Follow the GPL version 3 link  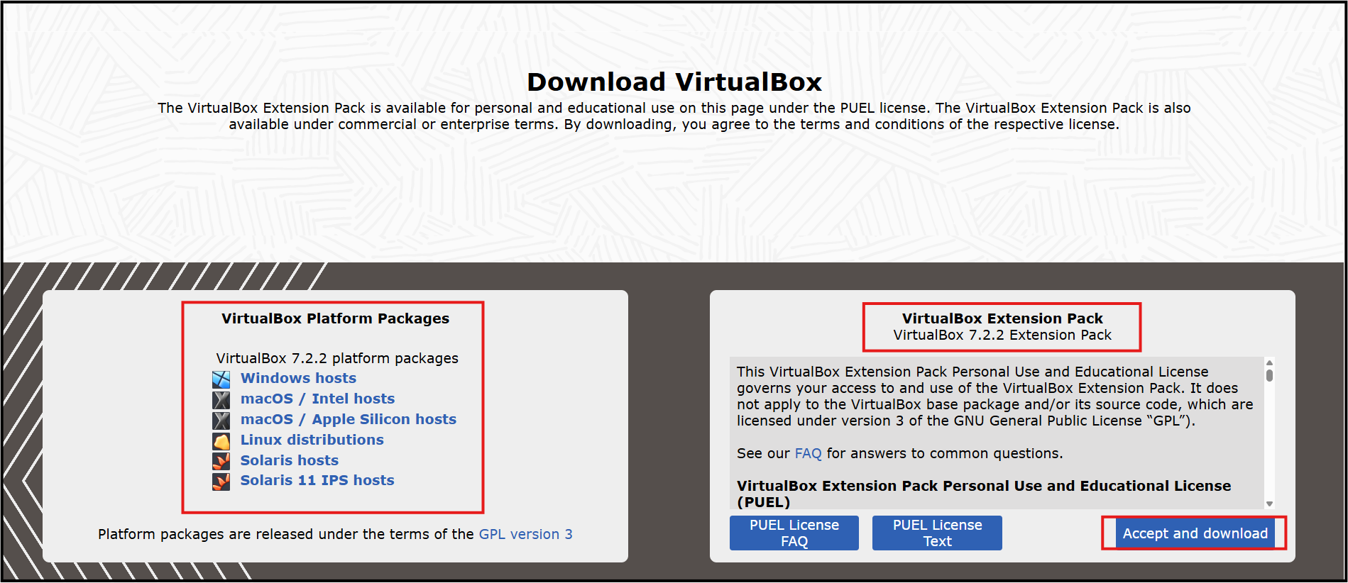pos(525,534)
